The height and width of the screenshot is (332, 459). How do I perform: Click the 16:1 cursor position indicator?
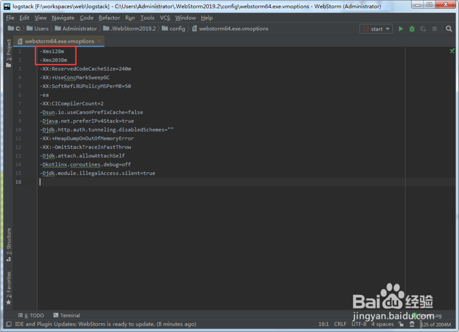(x=324, y=324)
